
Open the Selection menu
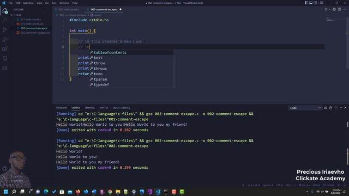(28, 3)
